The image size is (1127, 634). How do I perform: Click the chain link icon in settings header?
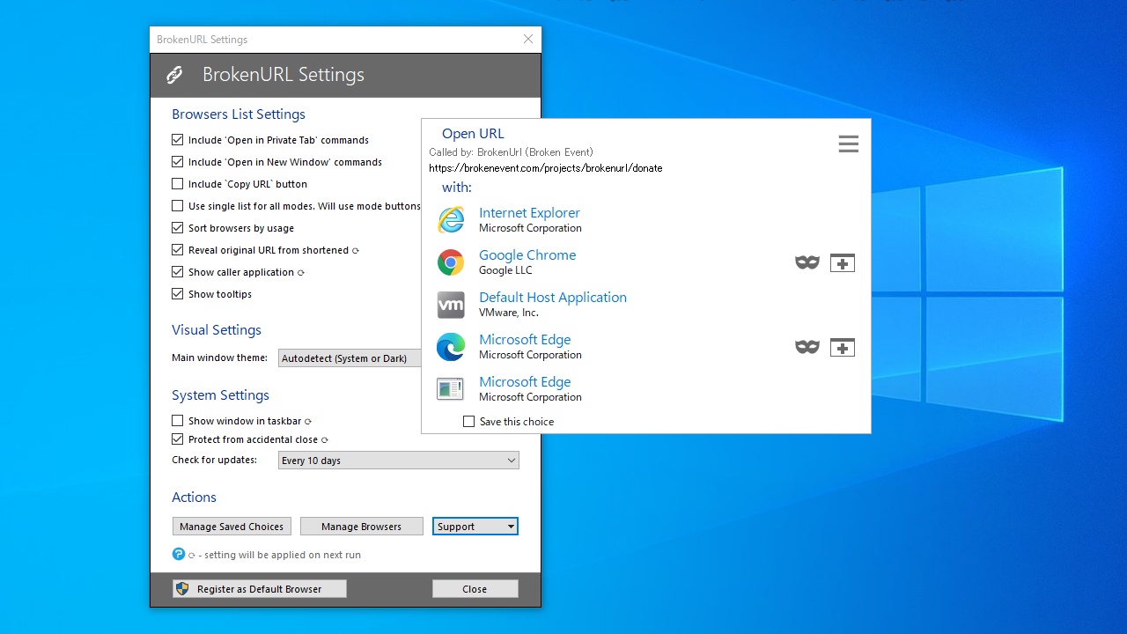[x=174, y=75]
